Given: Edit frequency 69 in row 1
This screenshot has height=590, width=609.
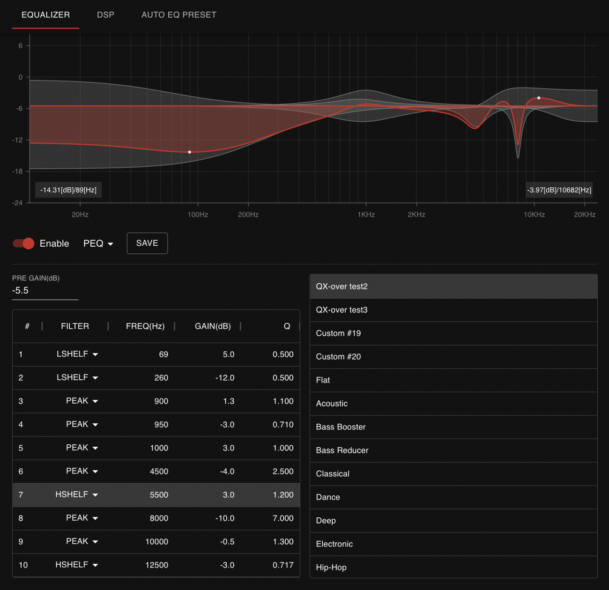Looking at the screenshot, I should point(163,354).
